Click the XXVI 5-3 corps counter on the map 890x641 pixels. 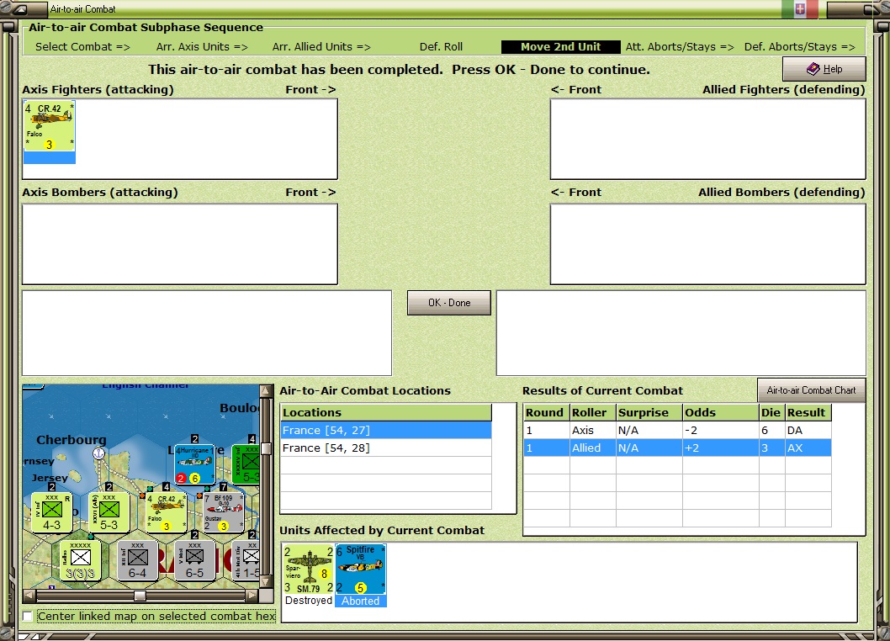tap(109, 512)
